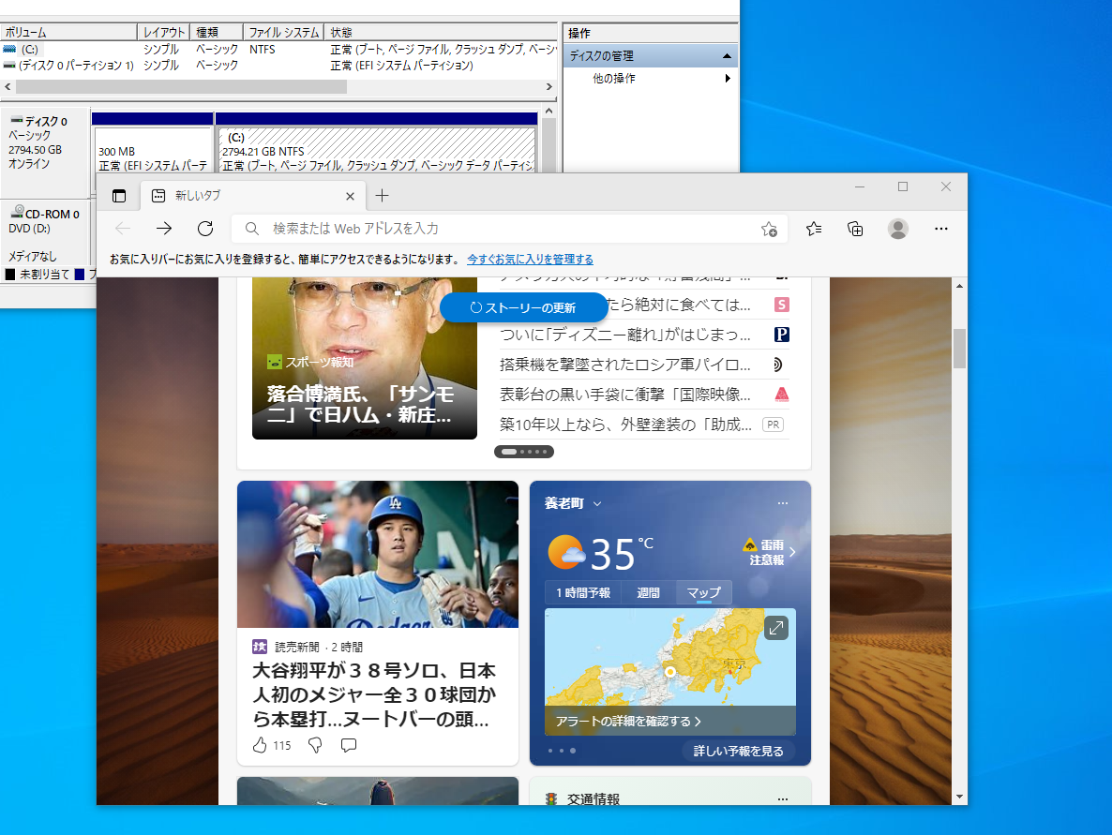Open the 築10年以上なら、外壁塗装 sponsored headline

coord(624,424)
